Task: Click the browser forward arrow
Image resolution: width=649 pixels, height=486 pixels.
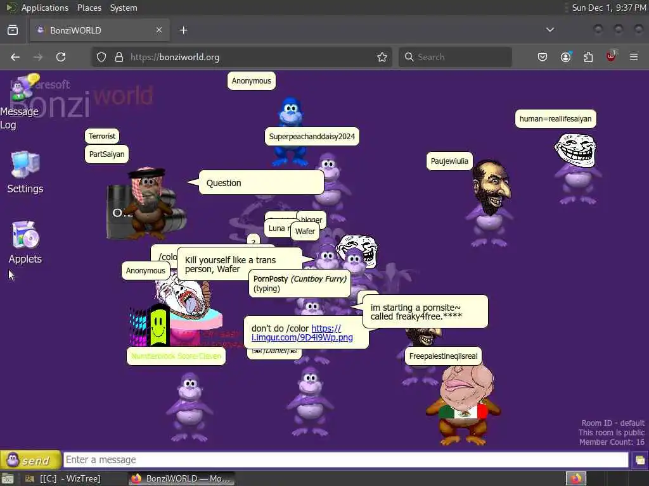Action: 38,57
